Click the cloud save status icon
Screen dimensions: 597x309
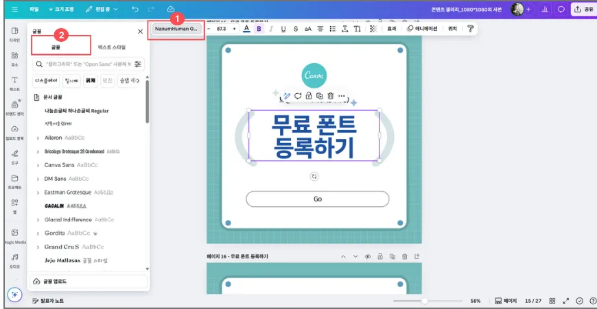click(171, 9)
